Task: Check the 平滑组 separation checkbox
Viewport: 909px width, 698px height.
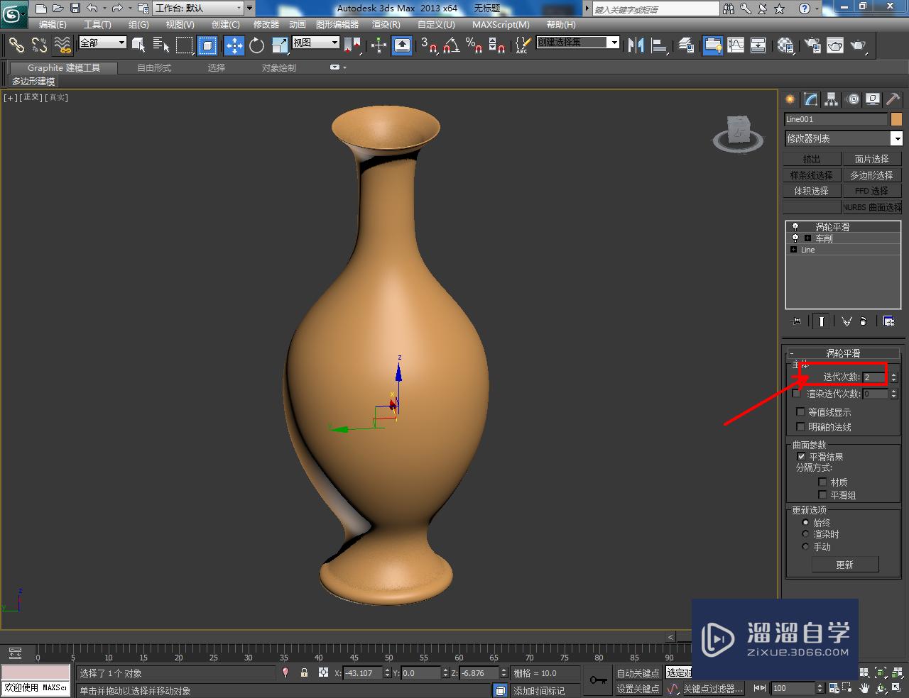Action: (x=822, y=495)
